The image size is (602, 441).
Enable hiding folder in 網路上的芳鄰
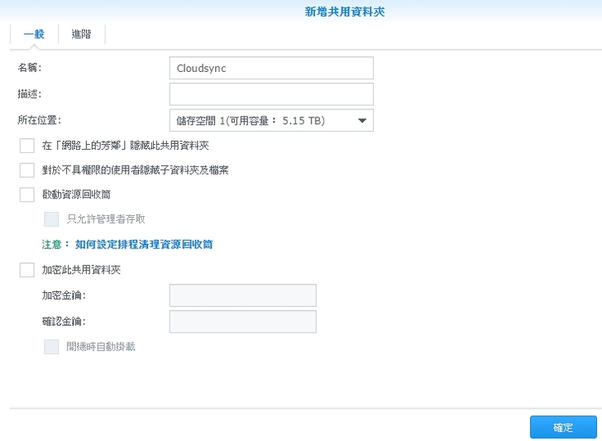(x=26, y=146)
